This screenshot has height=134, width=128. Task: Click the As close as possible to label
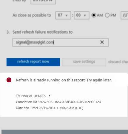tap(32, 15)
